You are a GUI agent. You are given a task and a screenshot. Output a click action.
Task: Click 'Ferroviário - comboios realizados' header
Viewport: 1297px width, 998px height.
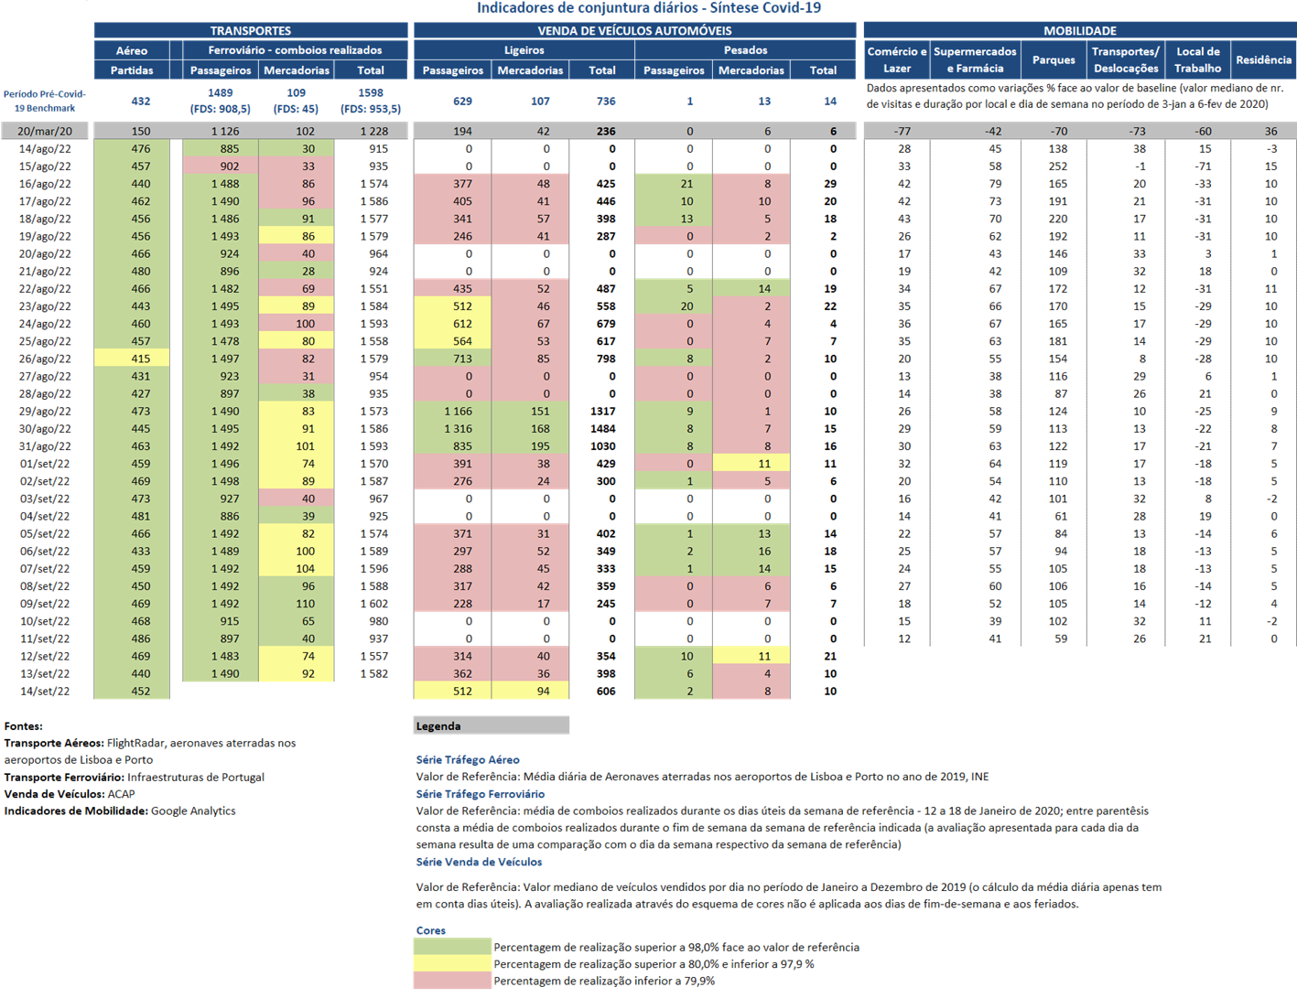point(295,50)
